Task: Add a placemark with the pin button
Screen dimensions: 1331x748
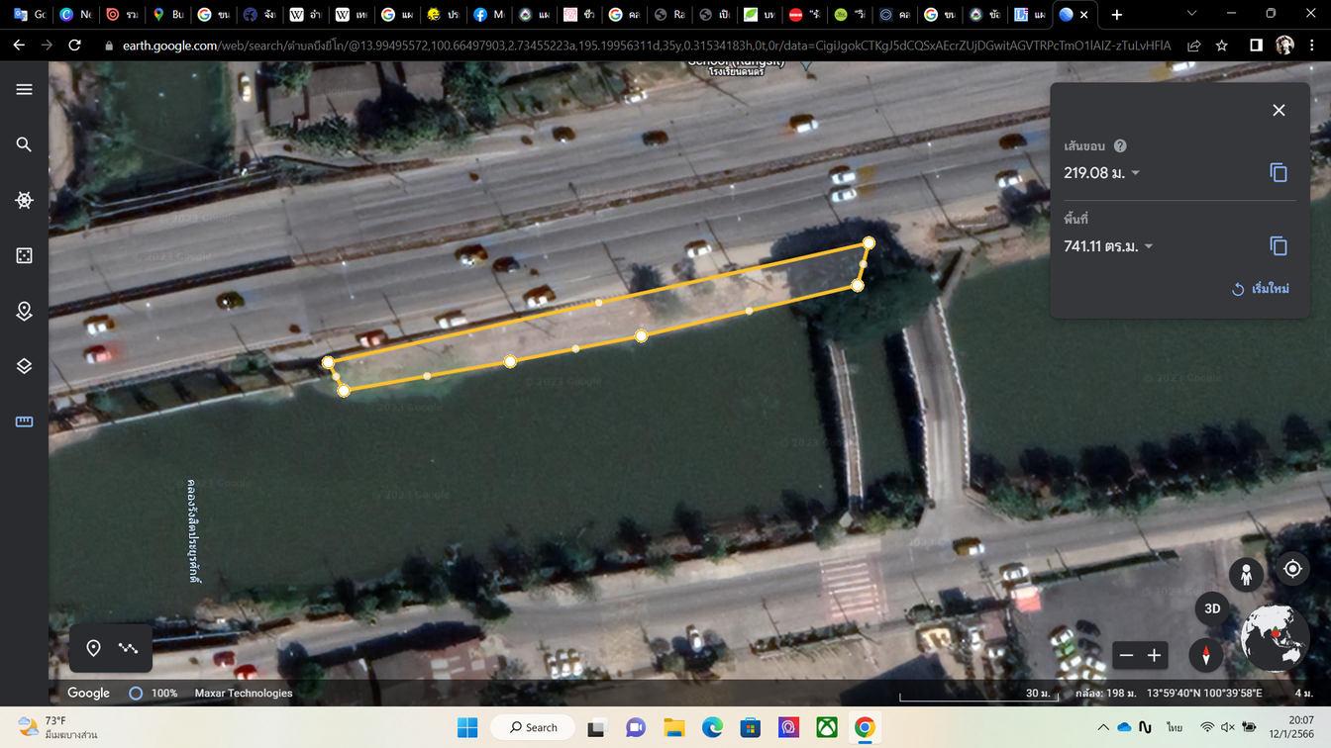Action: 93,648
